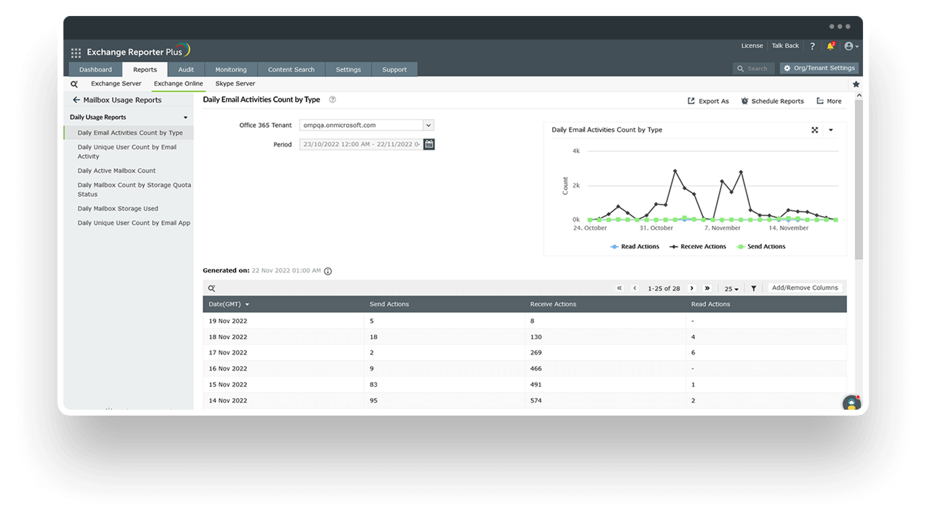The image size is (927, 521).
Task: Click the favorite star icon
Action: coord(856,84)
